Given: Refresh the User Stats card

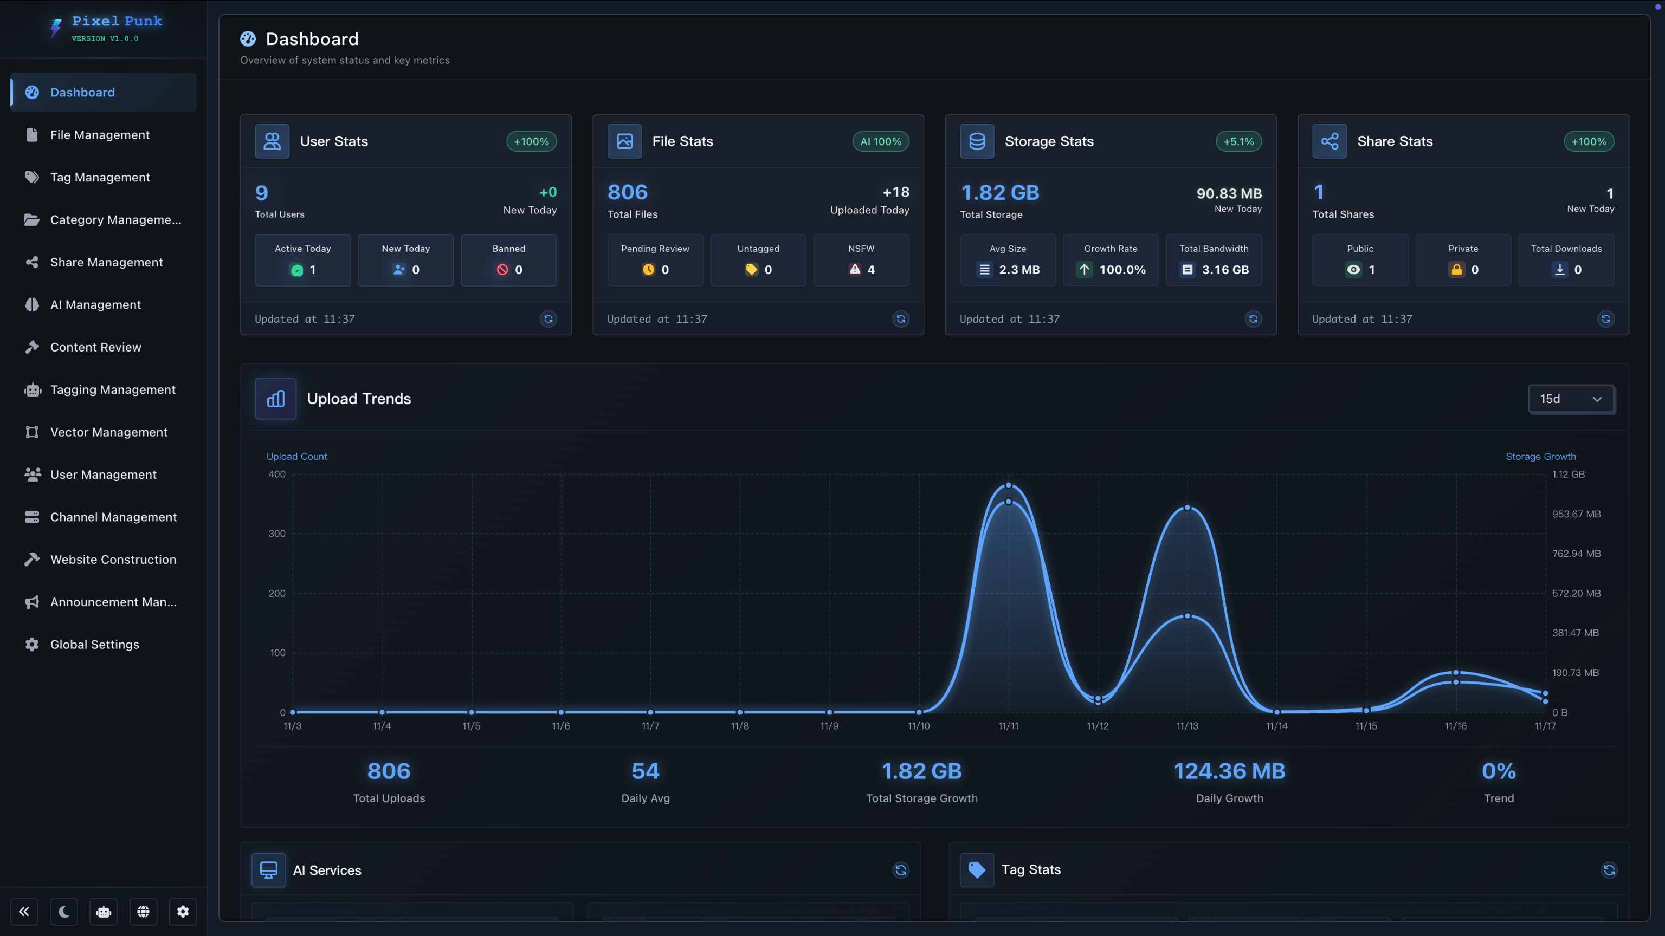Looking at the screenshot, I should [548, 319].
